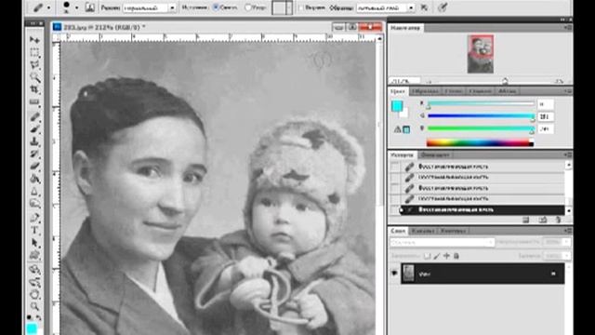This screenshot has height=335, width=595.
Task: Toggle lock position icon in Layers panel
Action: click(446, 256)
